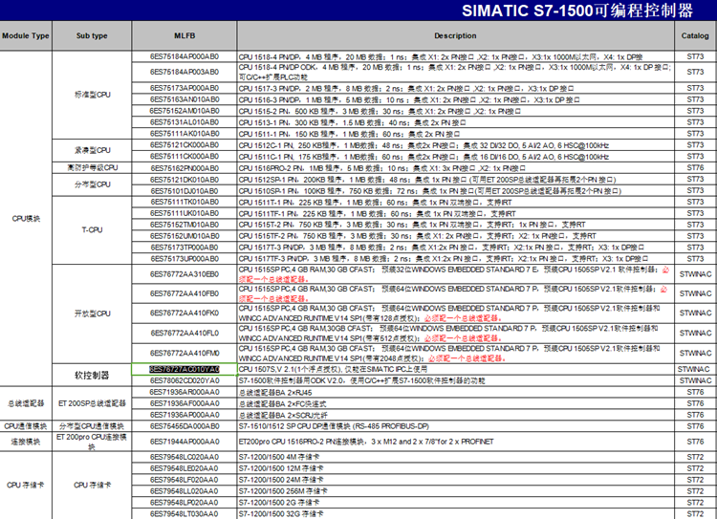Click the ET200pro CPU 1516PRO-2 PN description
Viewport: 717px width, 519px height.
455,442
